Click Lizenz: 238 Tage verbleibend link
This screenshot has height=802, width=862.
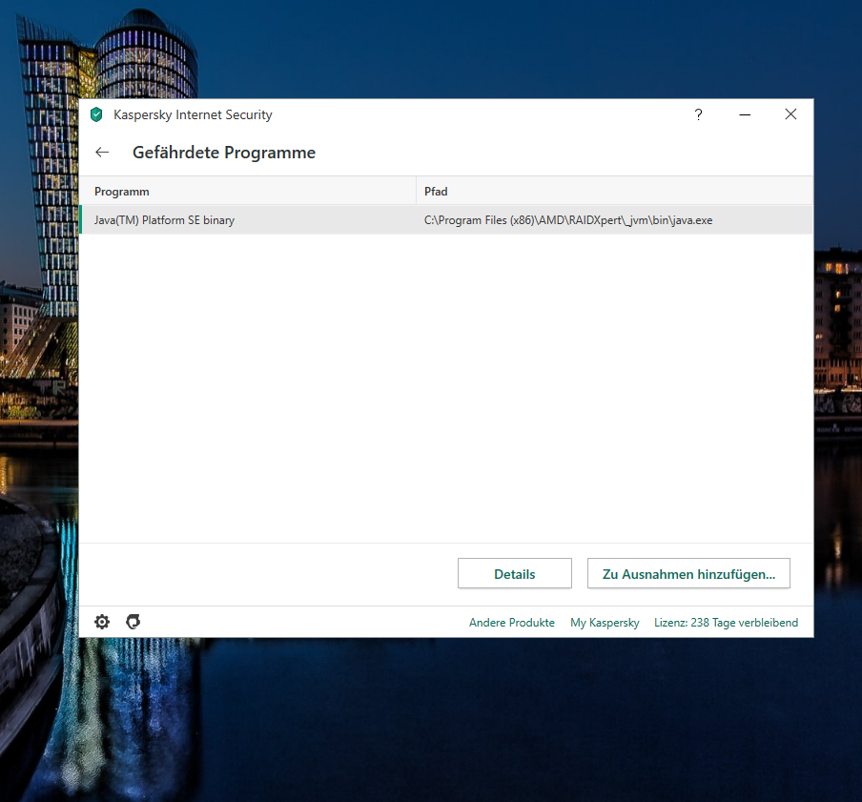point(726,623)
